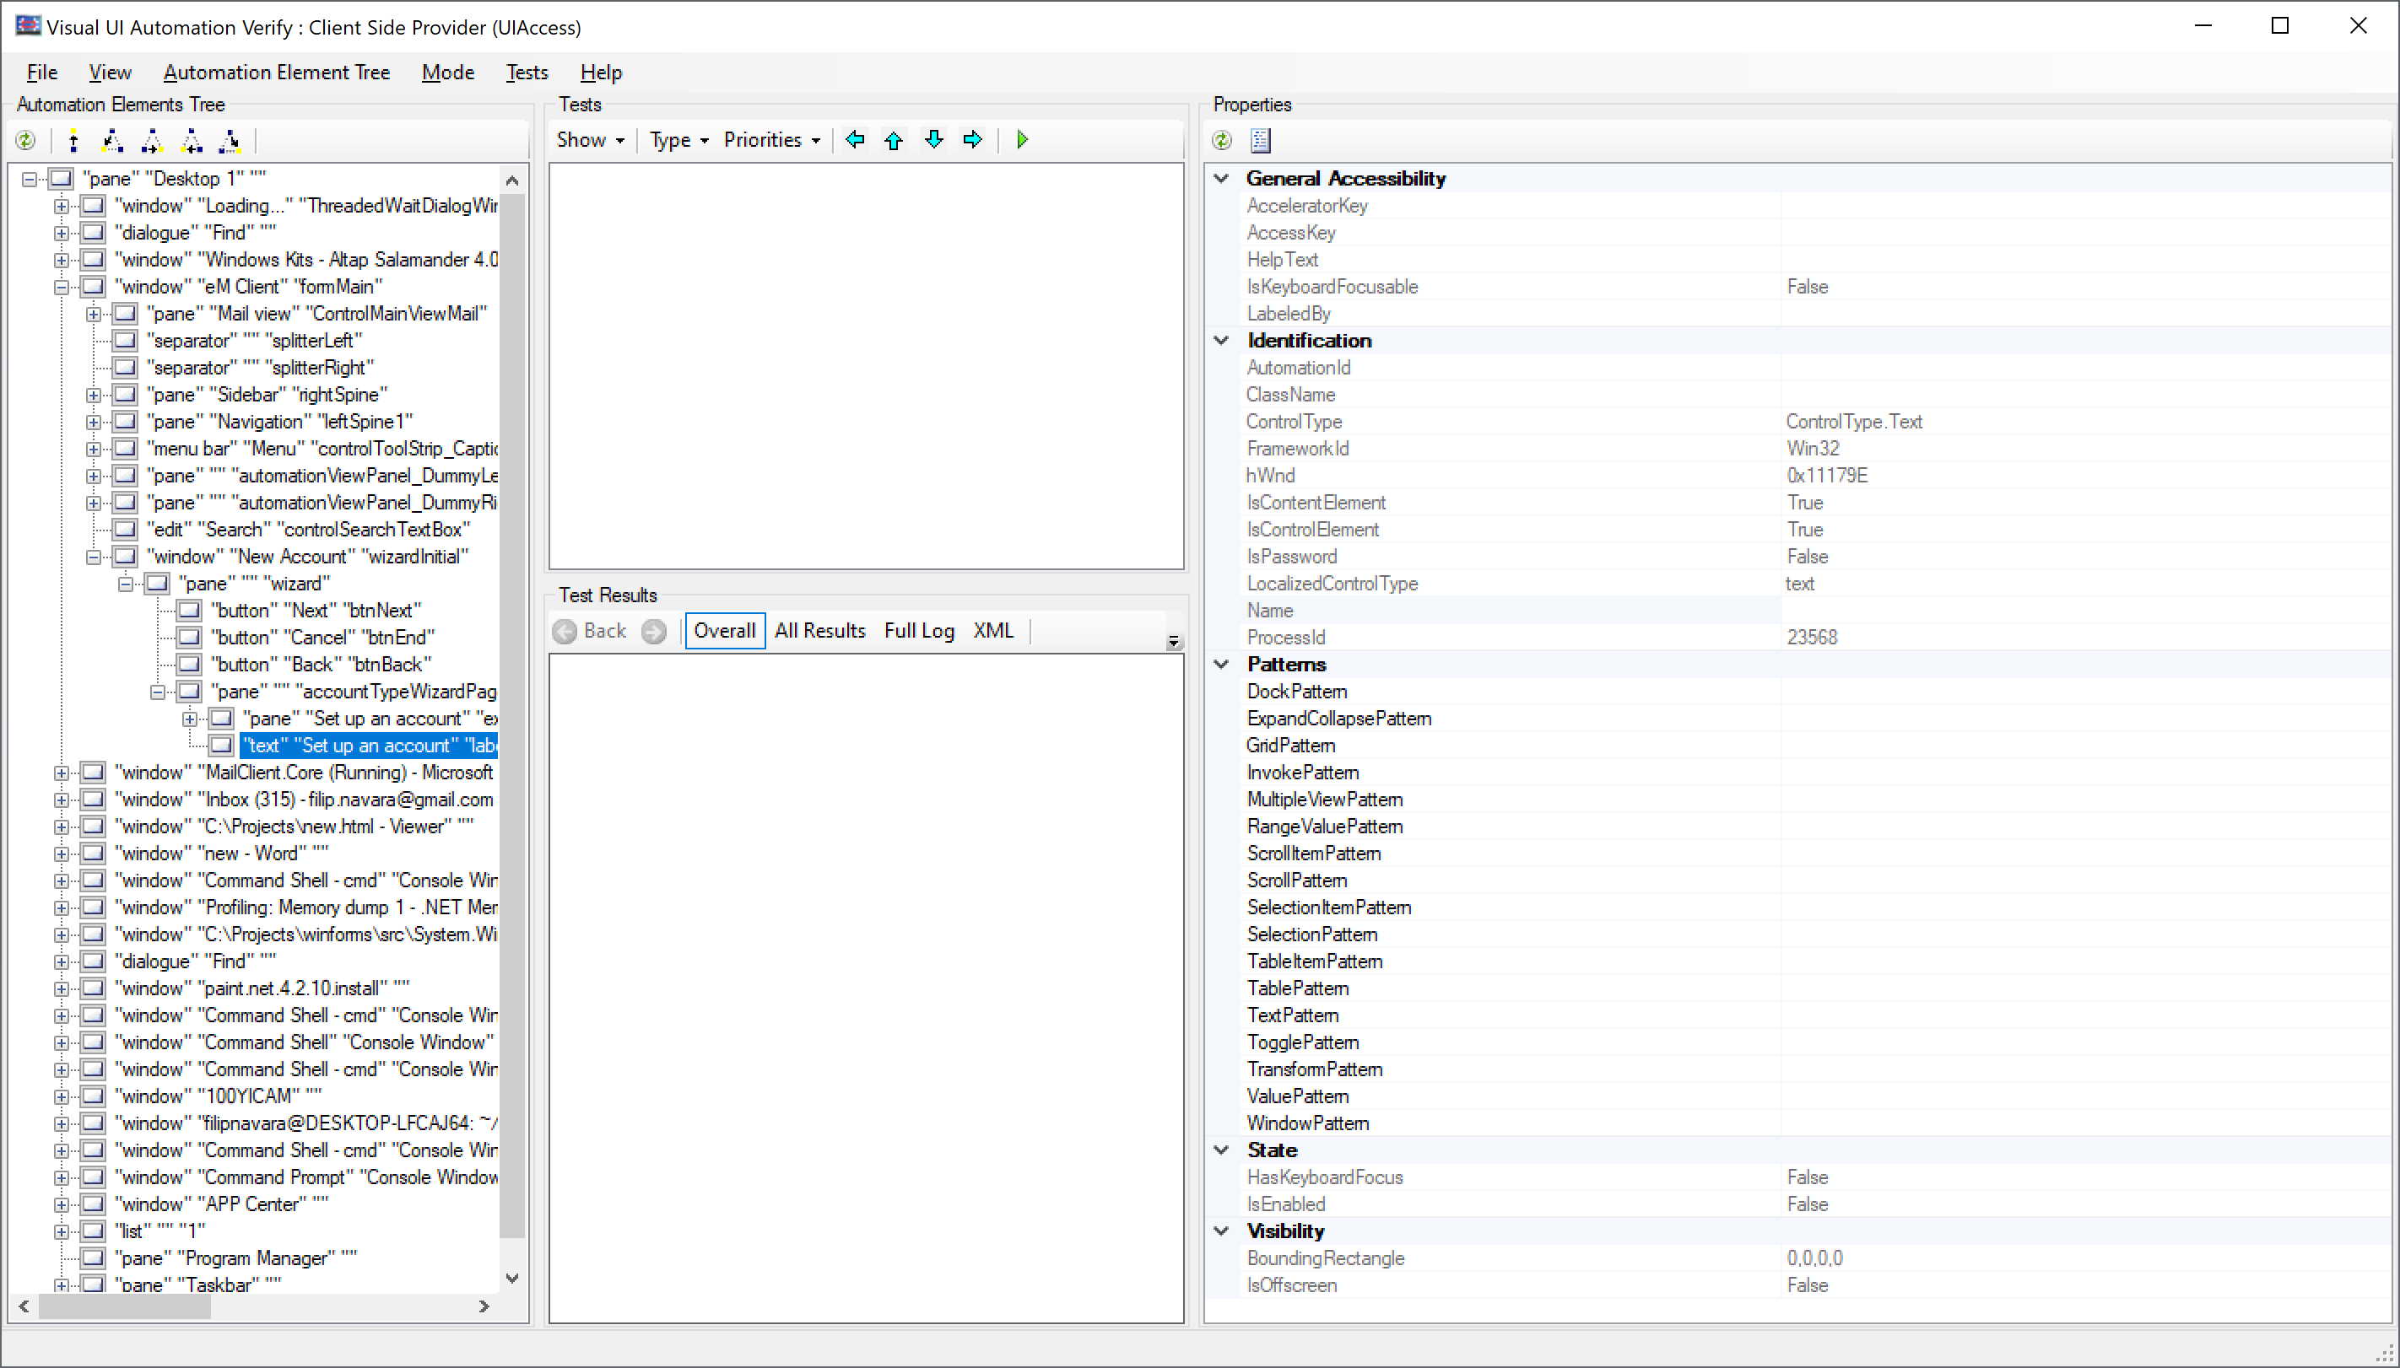Collapse the General Accessibility section
Image resolution: width=2400 pixels, height=1368 pixels.
(x=1221, y=179)
